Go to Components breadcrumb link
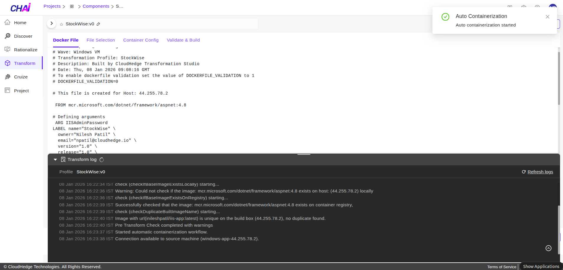This screenshot has width=563, height=270. [96, 6]
